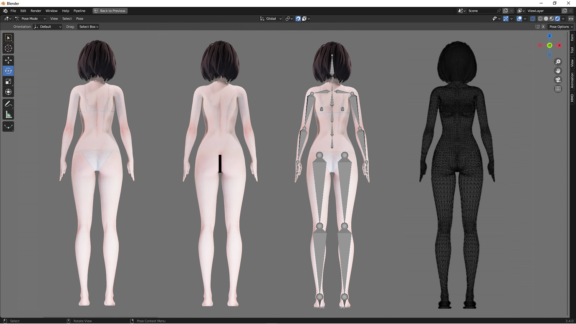Viewport: 576px width, 324px height.
Task: Select the Annotate pencil tool
Action: (8, 104)
